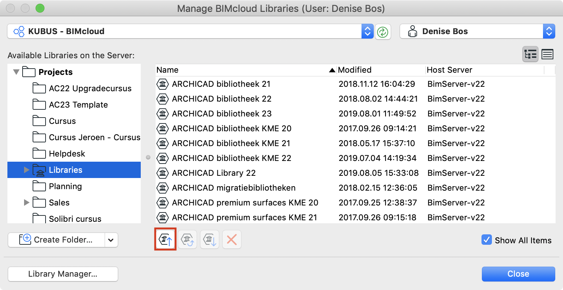
Task: Open the Denise Bos user dropdown
Action: pyautogui.click(x=549, y=32)
